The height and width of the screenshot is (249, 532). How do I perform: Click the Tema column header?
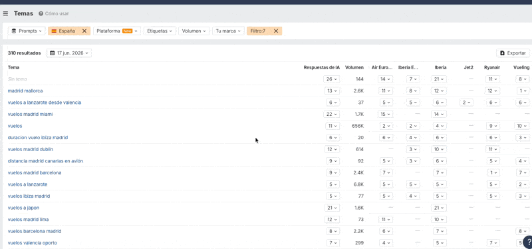pyautogui.click(x=13, y=68)
